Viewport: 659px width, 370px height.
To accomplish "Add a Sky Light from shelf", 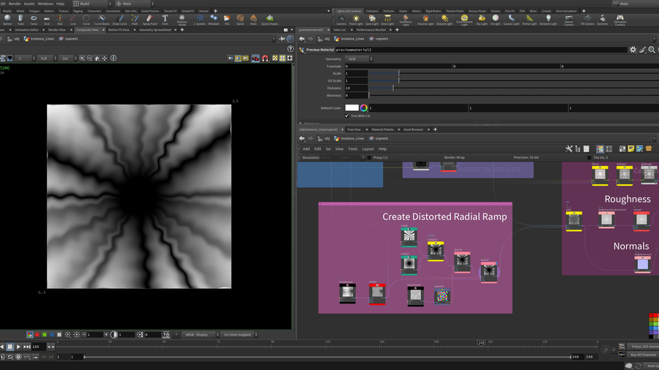I will 482,20.
